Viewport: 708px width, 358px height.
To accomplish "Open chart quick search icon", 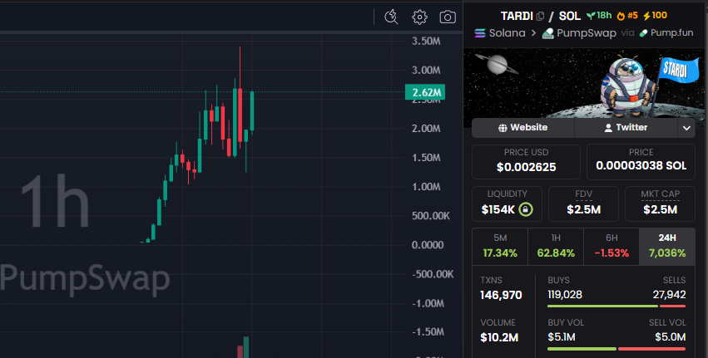I will pyautogui.click(x=391, y=17).
